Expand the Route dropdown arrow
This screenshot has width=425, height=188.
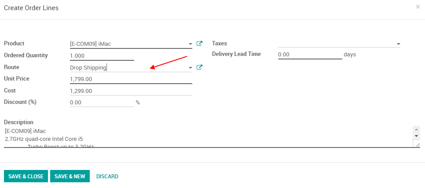tap(190, 68)
